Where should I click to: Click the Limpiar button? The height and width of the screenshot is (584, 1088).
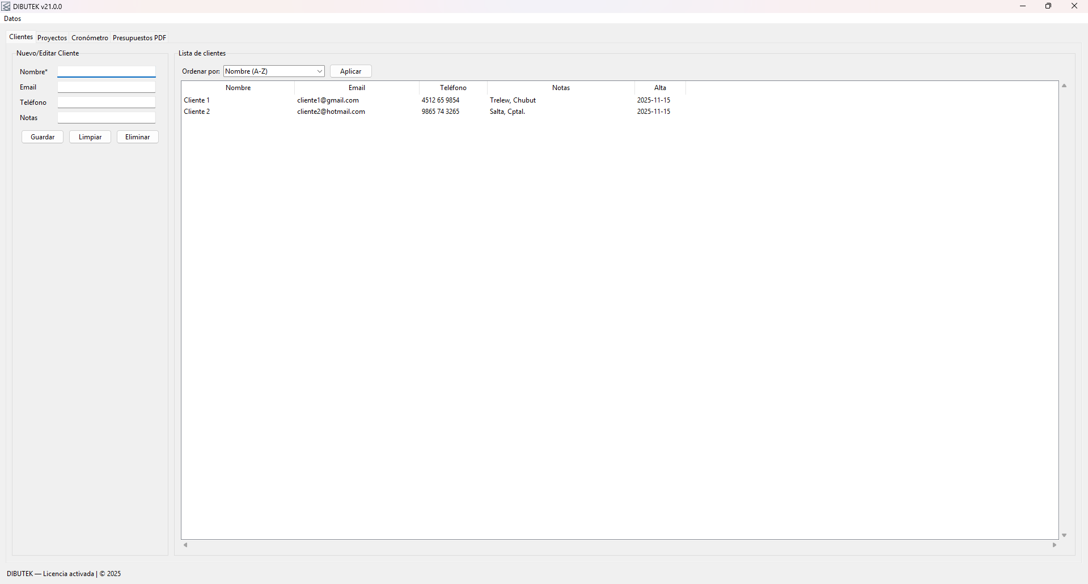coord(90,137)
